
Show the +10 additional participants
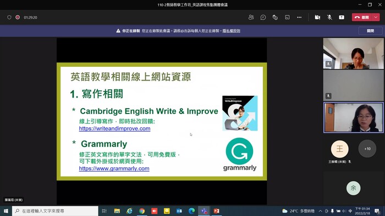tap(367, 149)
